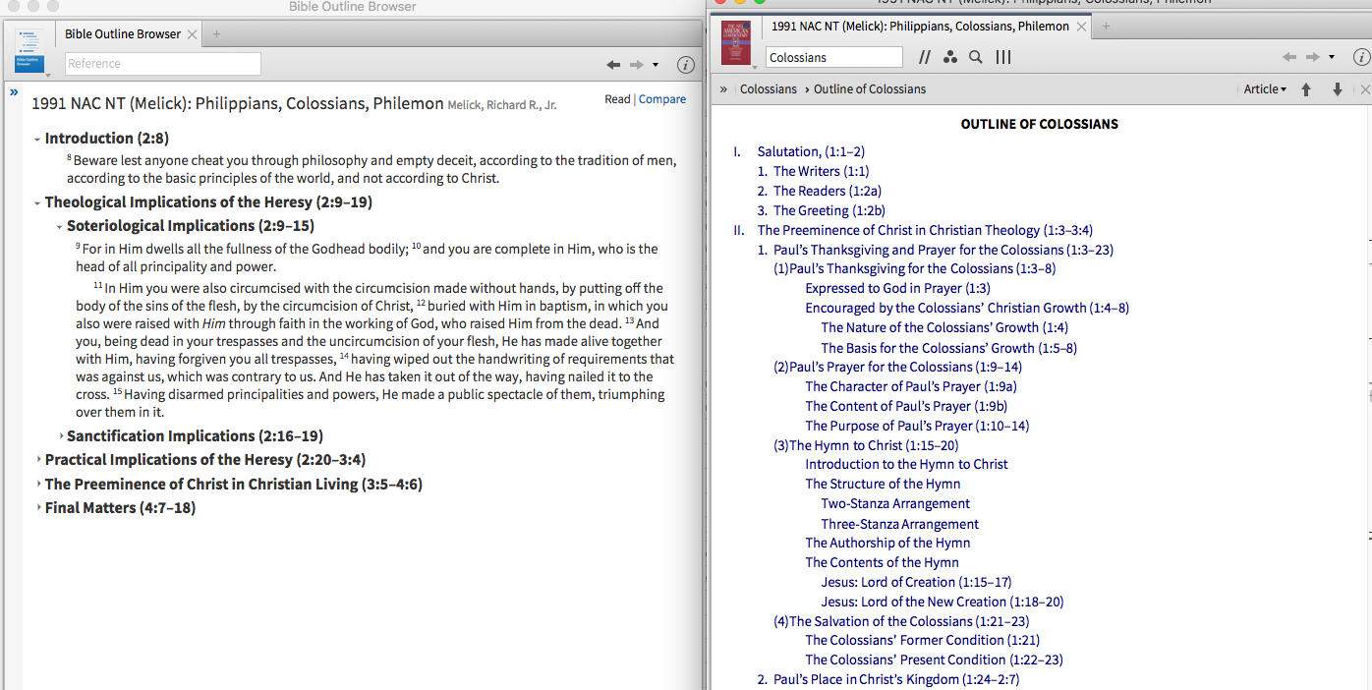Collapse the Introduction (2:8) section

[x=37, y=140]
